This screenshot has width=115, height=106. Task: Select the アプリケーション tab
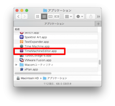54,24
